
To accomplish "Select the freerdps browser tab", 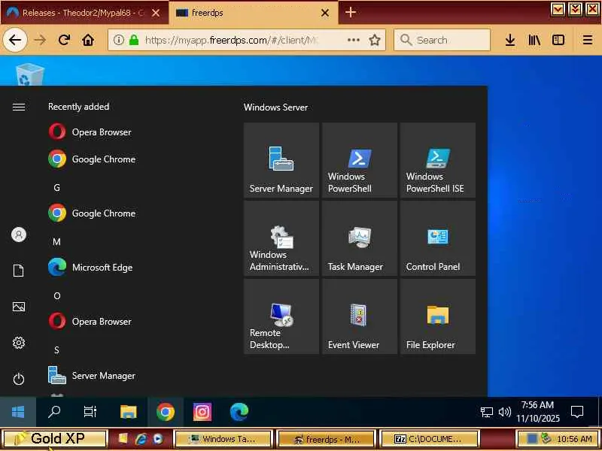I will (x=254, y=13).
